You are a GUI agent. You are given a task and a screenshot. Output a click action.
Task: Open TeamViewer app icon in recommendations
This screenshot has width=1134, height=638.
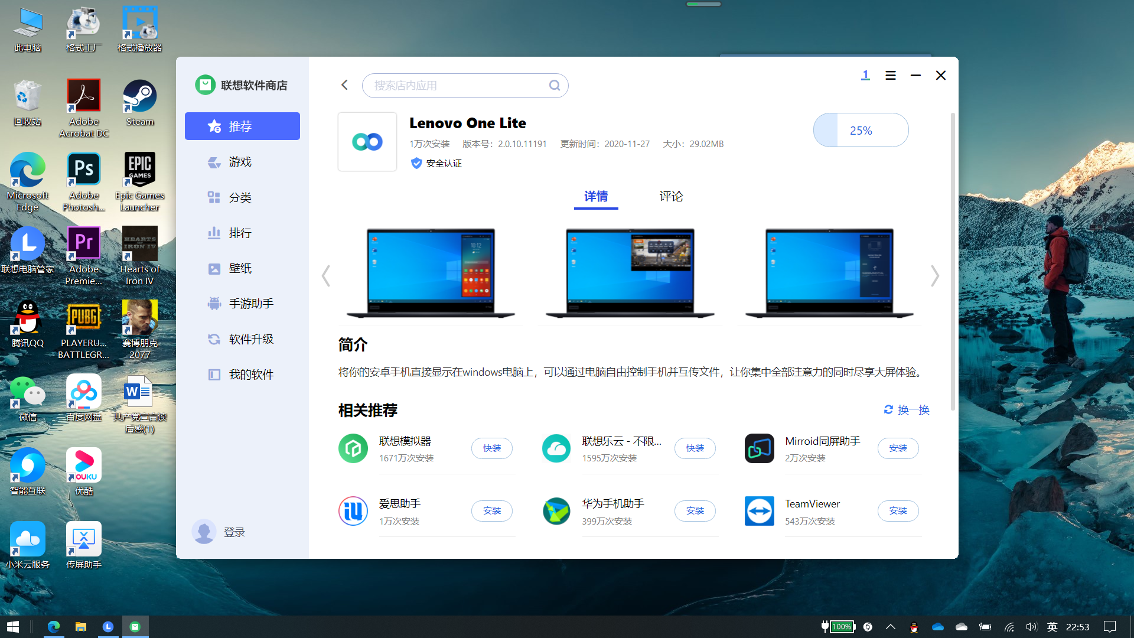pos(760,511)
